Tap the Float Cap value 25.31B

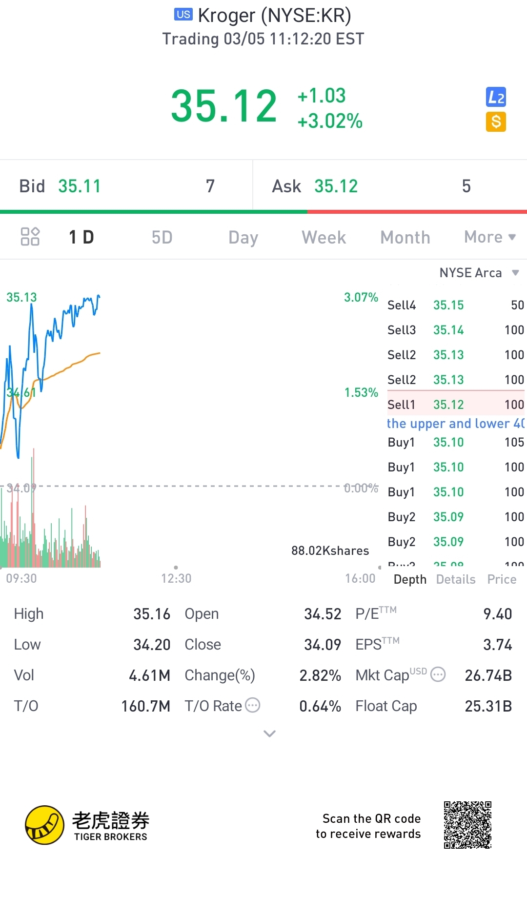click(488, 706)
